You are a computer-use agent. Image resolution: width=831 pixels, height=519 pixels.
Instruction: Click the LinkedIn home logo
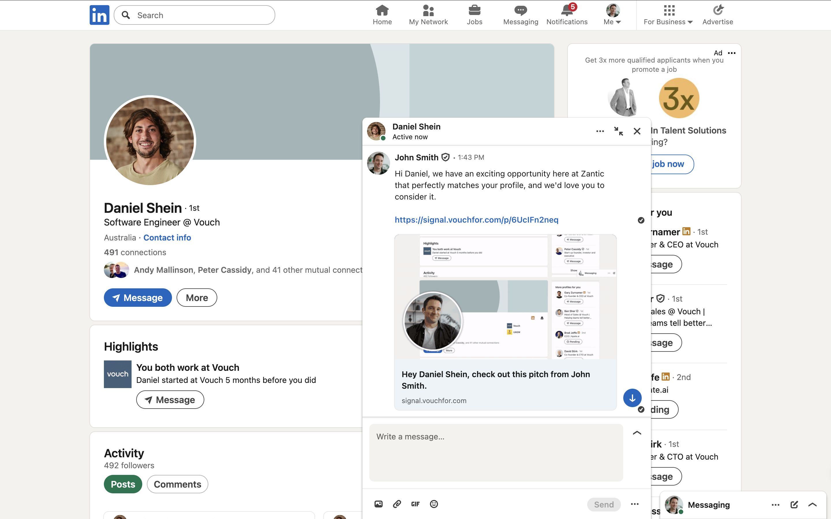pyautogui.click(x=99, y=15)
